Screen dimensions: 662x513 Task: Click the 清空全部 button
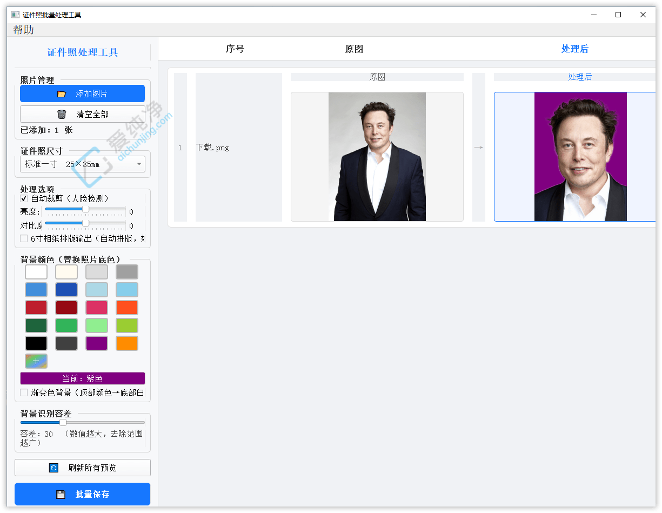(82, 114)
